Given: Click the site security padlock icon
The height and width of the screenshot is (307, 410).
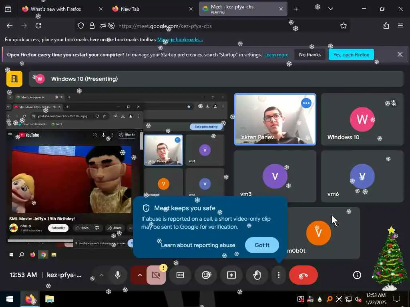Looking at the screenshot, I should (x=92, y=26).
